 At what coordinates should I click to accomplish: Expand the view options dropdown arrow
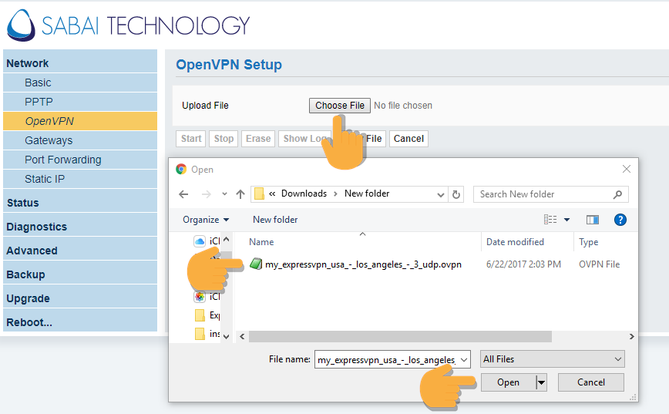[566, 220]
